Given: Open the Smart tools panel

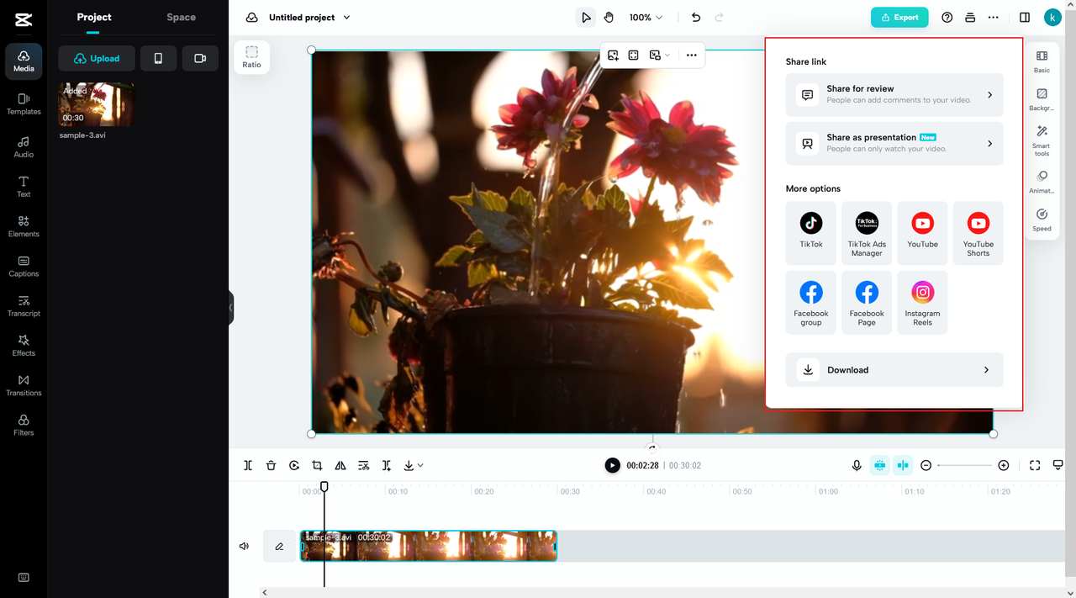Looking at the screenshot, I should coord(1042,140).
